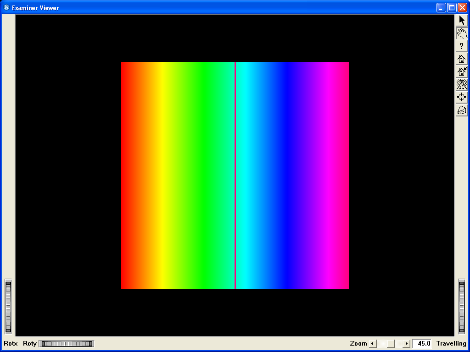Increase zoom with the right arrow button
470x352 pixels.
click(x=406, y=343)
